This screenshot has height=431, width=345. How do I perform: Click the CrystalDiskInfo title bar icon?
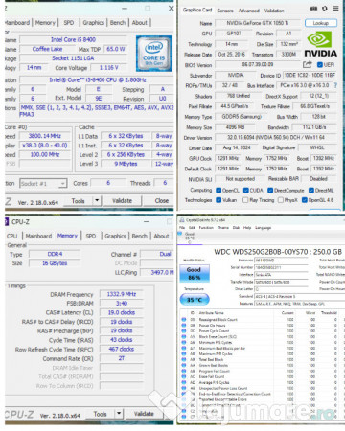point(182,220)
